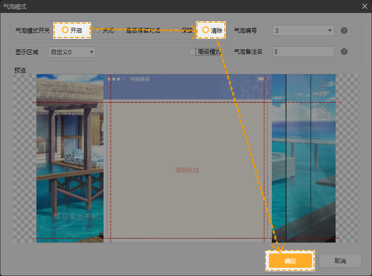Enable the 高级模式 checkbox
The image size is (372, 276).
(192, 52)
